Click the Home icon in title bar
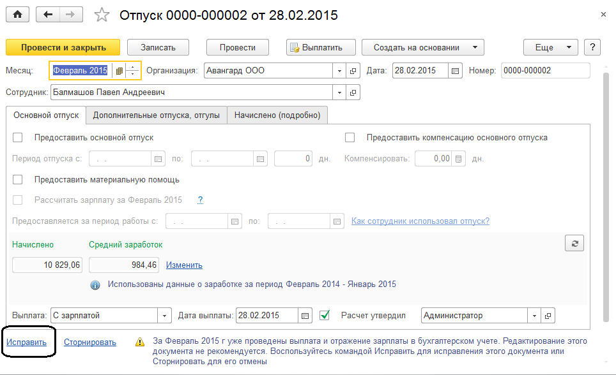Viewport: 616px width, 375px height. pyautogui.click(x=17, y=15)
